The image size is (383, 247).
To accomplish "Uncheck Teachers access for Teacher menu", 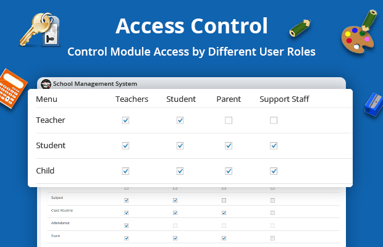I will point(125,120).
